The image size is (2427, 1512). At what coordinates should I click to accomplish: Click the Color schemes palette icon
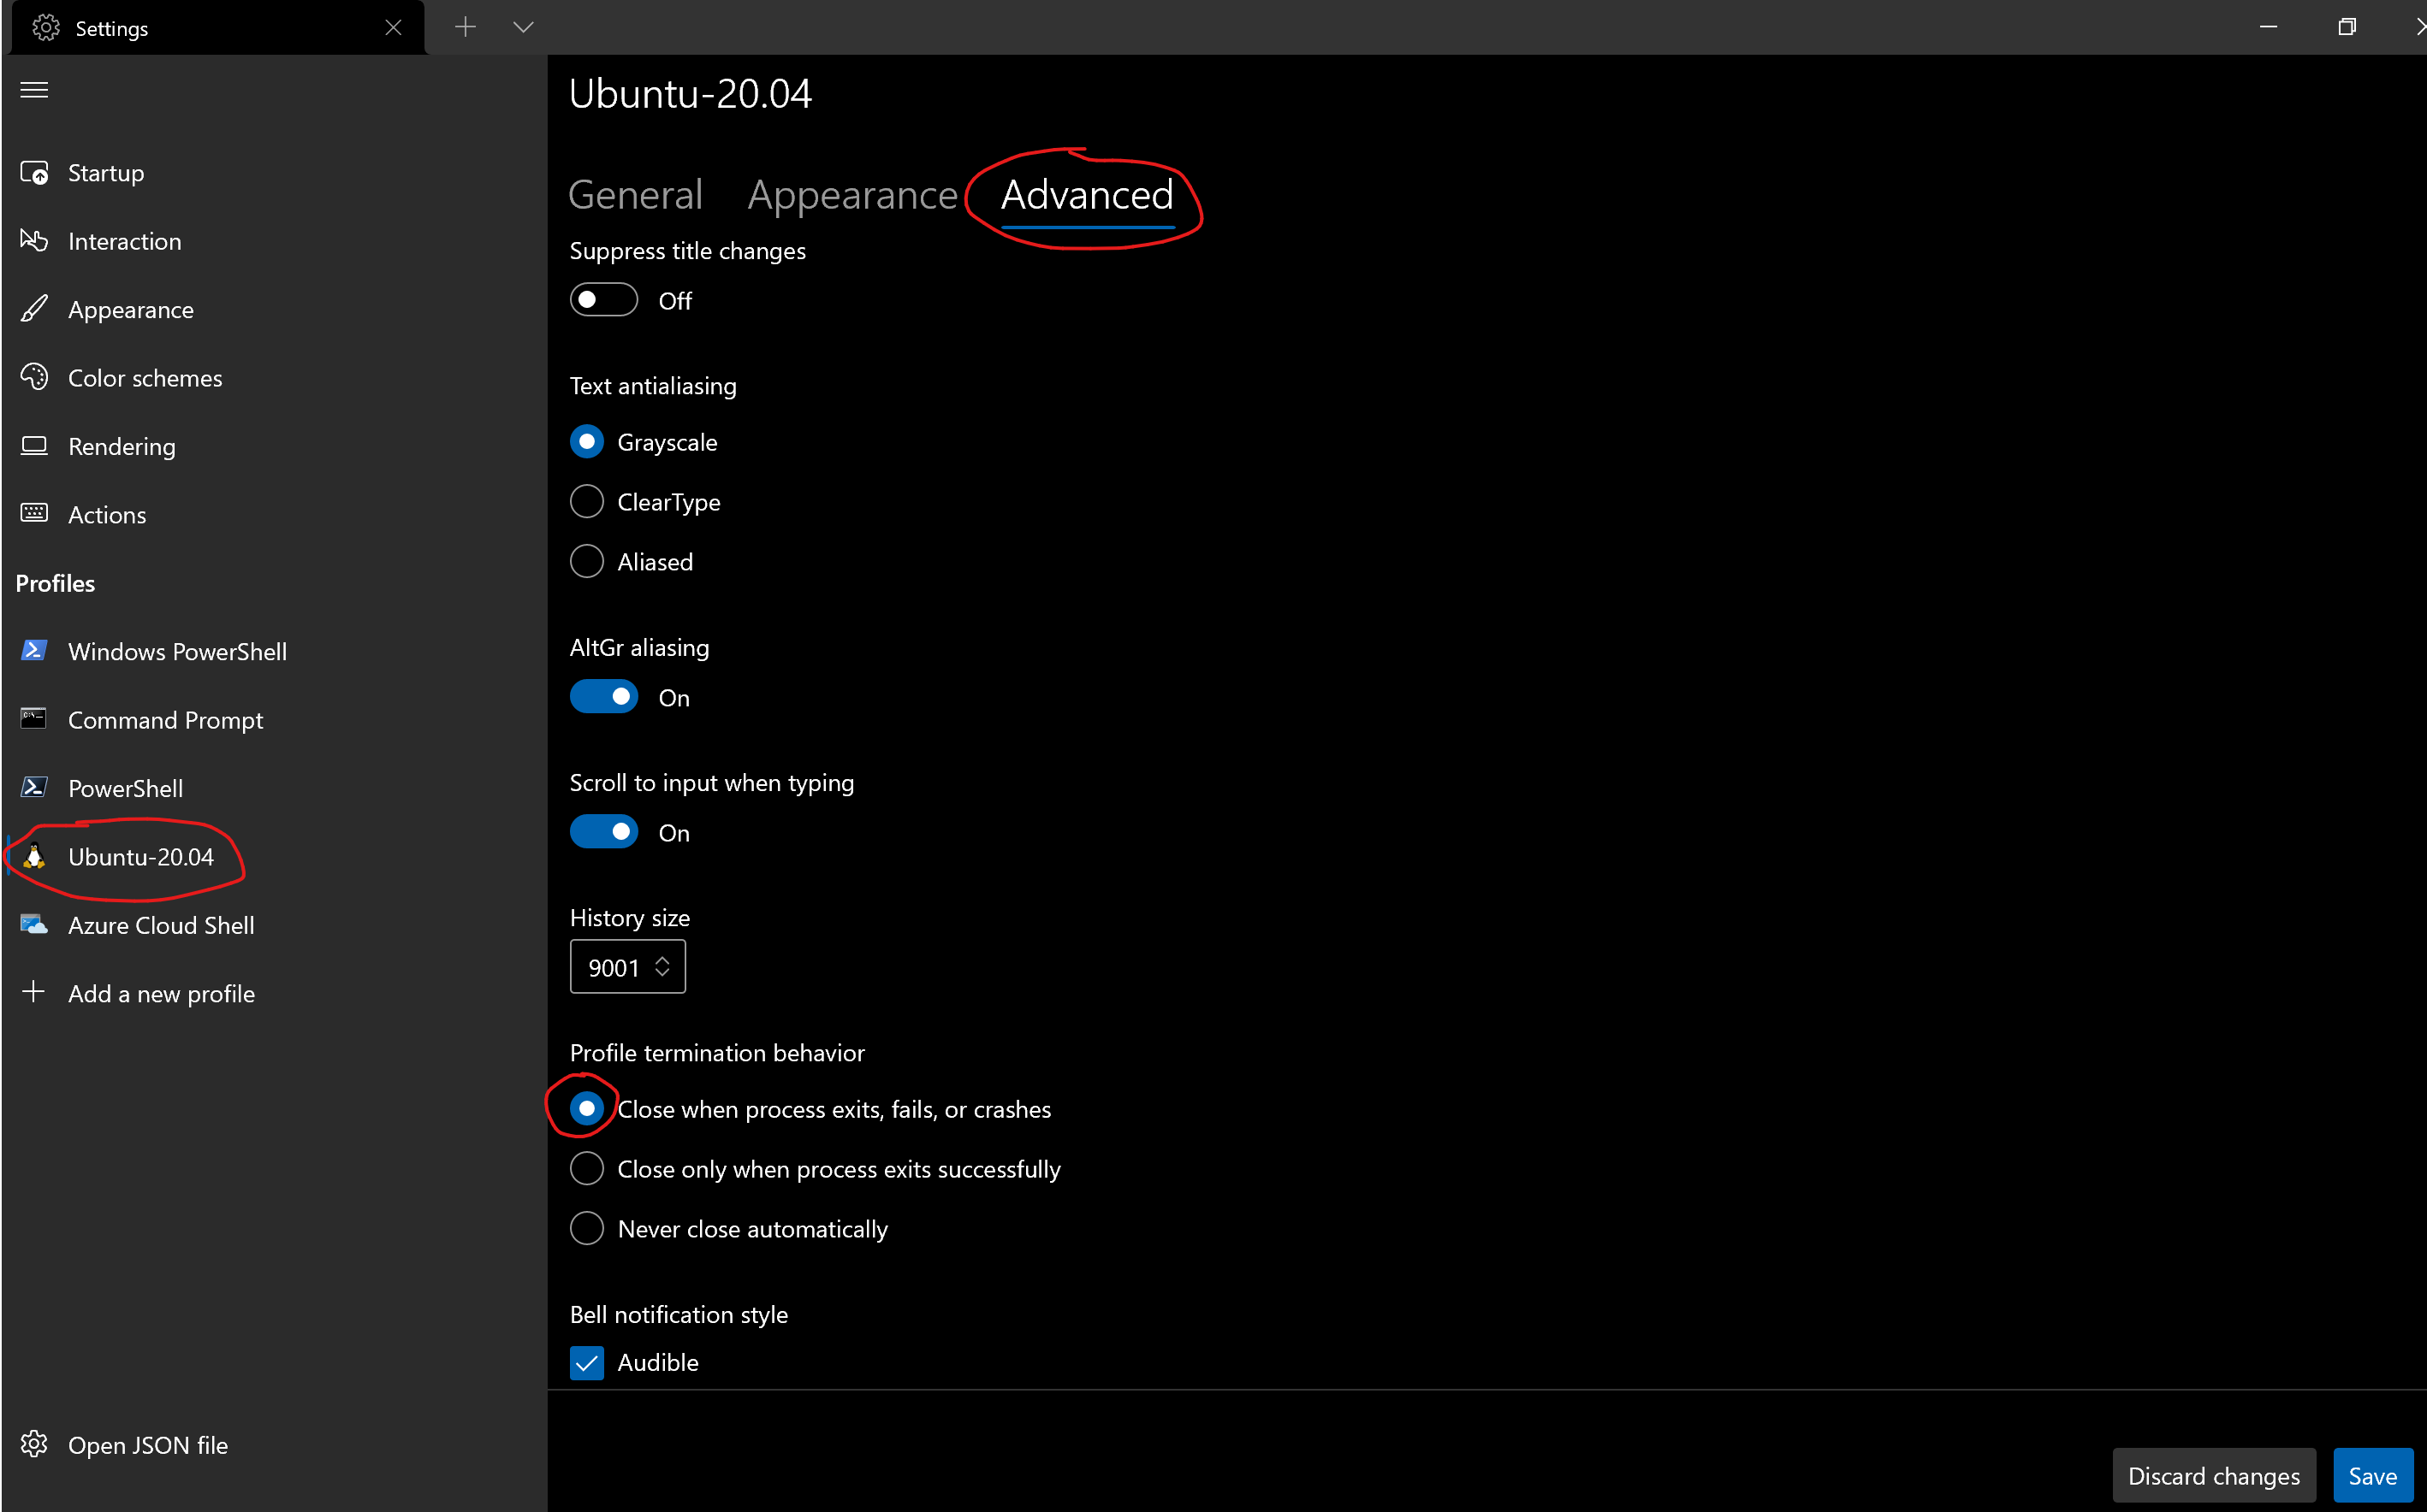(34, 377)
